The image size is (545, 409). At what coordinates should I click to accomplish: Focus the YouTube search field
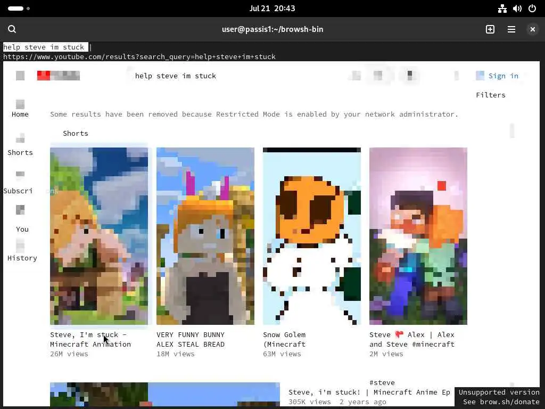point(176,76)
